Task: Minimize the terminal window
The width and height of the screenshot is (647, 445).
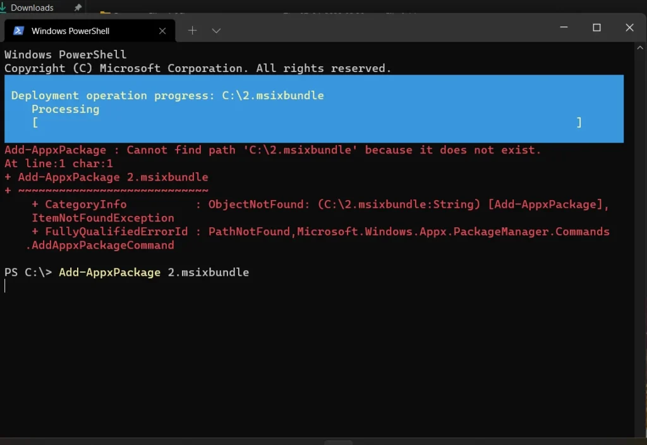Action: coord(564,28)
